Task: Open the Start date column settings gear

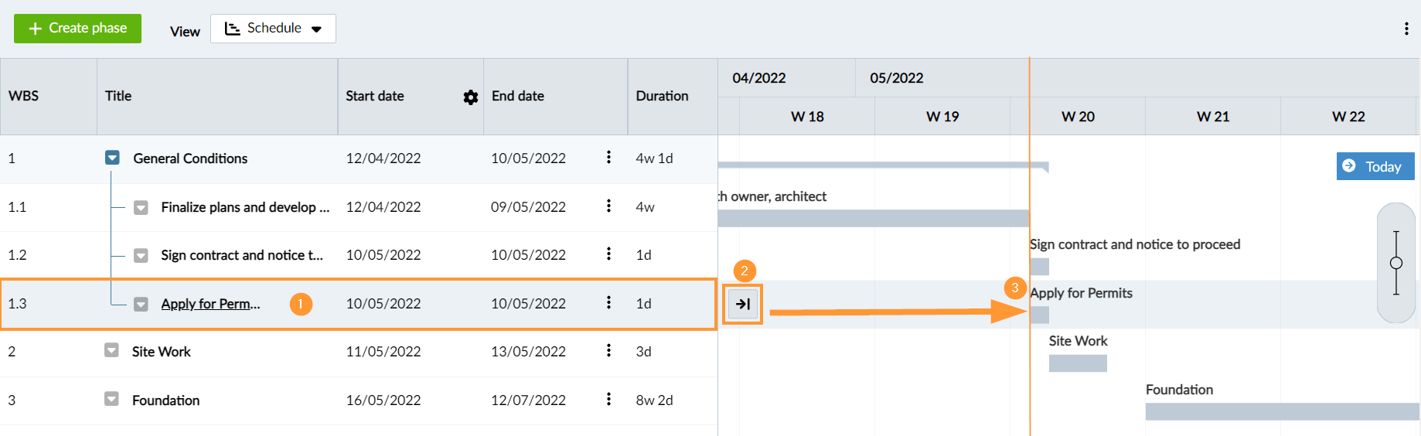Action: [470, 97]
